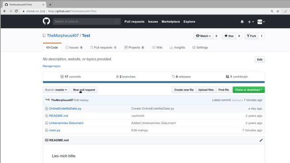Image resolution: width=290 pixels, height=163 pixels.
Task: Open the Insights tab
Action: pos(177,48)
